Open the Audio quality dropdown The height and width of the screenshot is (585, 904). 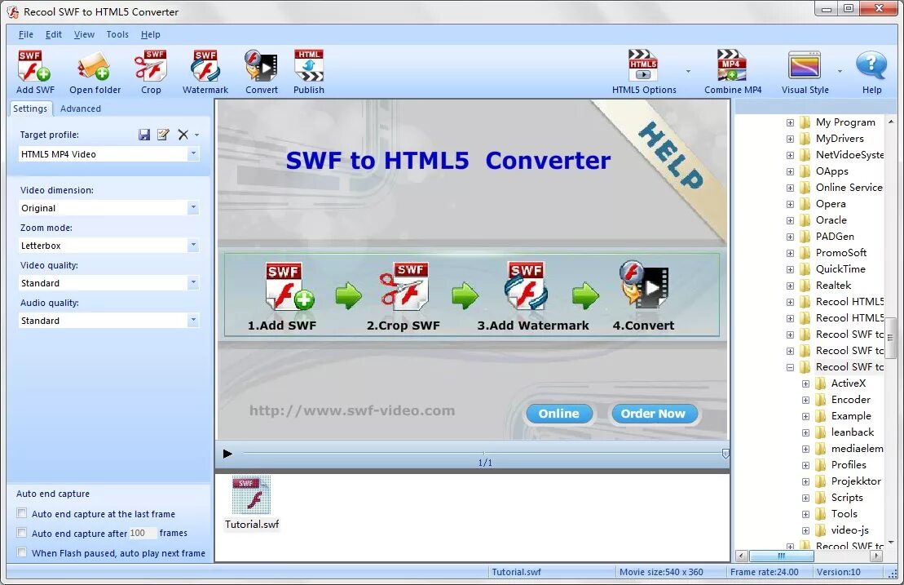pyautogui.click(x=193, y=320)
